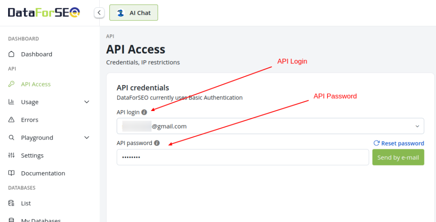Open the AI Chat button
Viewport: 436px width, 222px height.
pyautogui.click(x=134, y=12)
